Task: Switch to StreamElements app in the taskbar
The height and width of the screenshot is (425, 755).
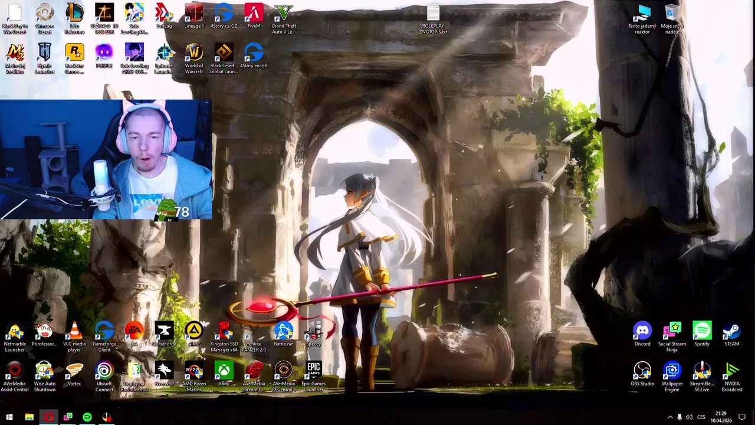Action: 107,417
